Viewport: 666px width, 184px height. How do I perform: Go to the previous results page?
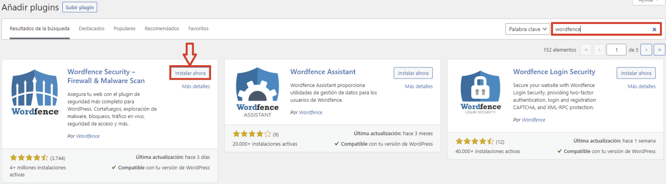pos(599,50)
